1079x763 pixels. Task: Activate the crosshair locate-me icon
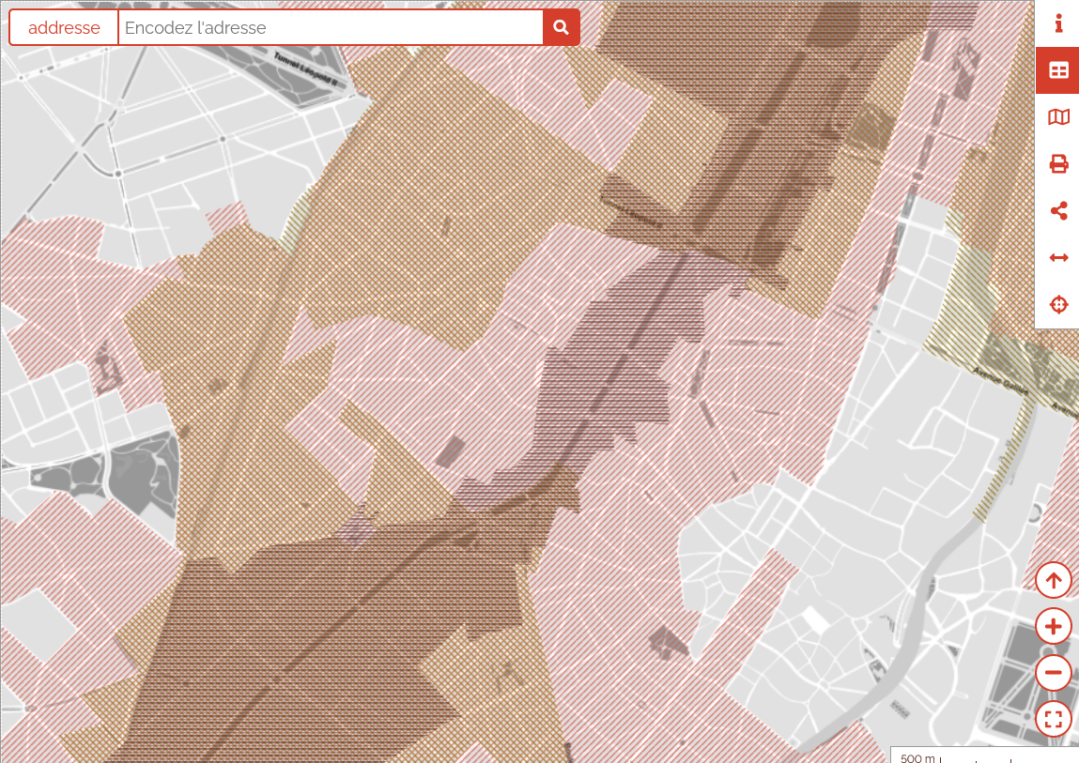1058,305
